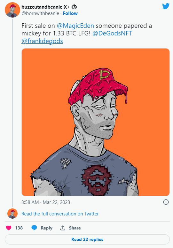This screenshot has width=173, height=248.
Task: Follow the @bornwithbeanie account
Action: click(70, 13)
